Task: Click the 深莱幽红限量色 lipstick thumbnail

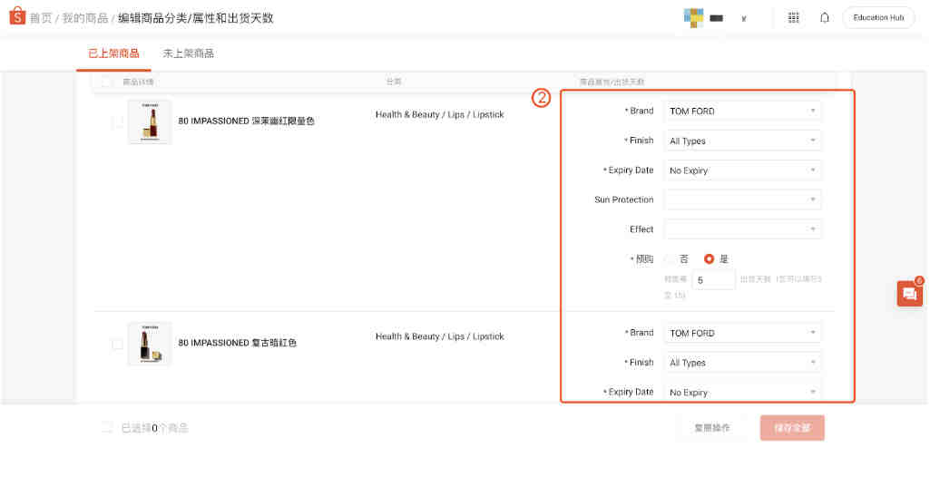Action: 150,122
